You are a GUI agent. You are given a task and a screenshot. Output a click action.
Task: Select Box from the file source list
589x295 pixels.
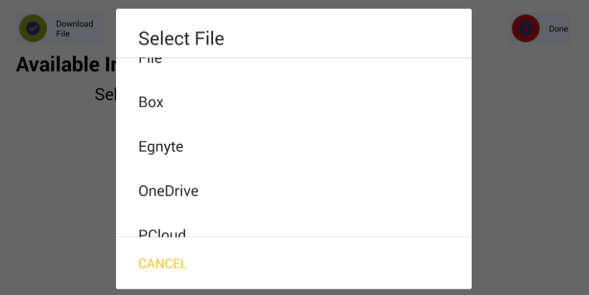tap(294, 102)
